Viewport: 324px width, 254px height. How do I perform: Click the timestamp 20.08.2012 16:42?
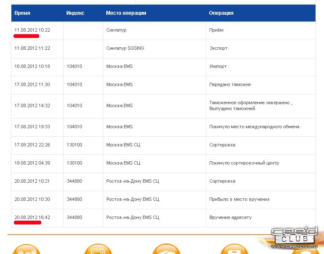[32, 217]
